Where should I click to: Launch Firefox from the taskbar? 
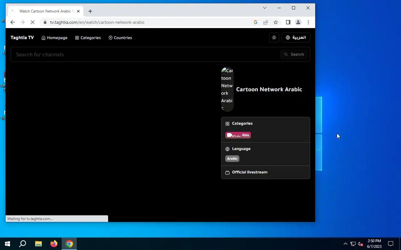point(54,244)
